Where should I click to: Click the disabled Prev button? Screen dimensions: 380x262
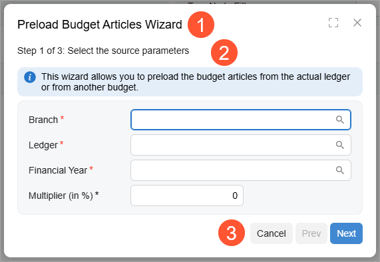click(x=311, y=233)
